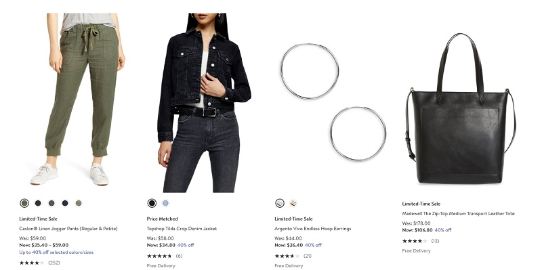Viewport: 542px width, 270px height.
Task: Select the olive green swatch for jogger pants
Action: point(24,203)
